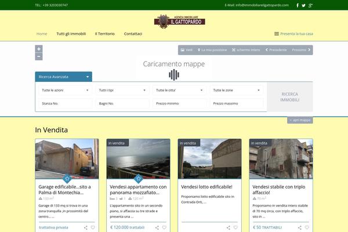Click the € 50 TRATTABILI price
Screen dimensions: 348x232
coord(267,227)
